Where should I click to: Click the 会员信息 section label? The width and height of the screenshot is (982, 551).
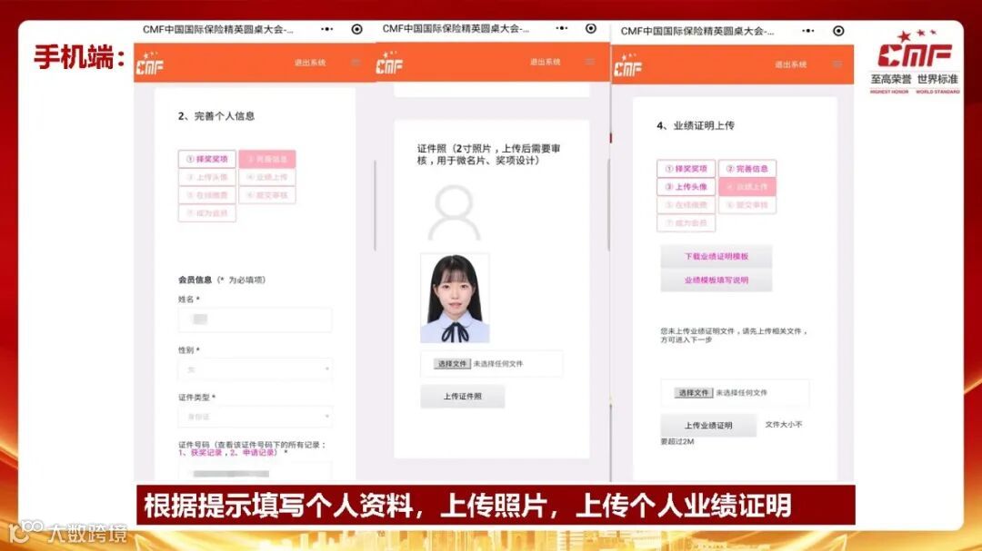tap(195, 280)
